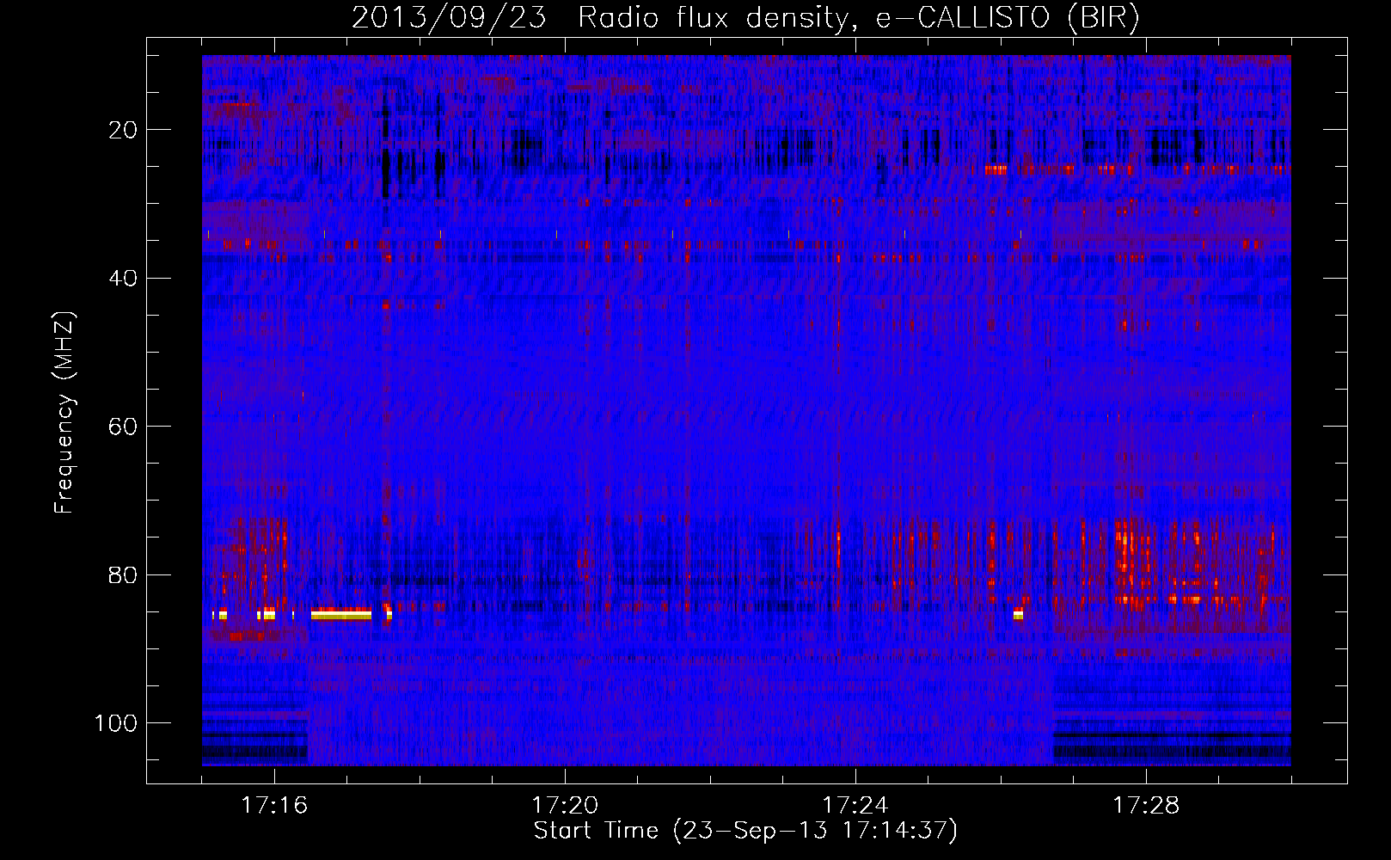
Task: Click the 17:20 time tick label
Action: pyautogui.click(x=565, y=805)
